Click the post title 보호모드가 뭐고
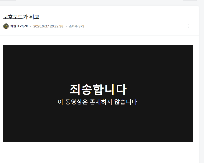Viewport: 204px width, 163px height. [x=21, y=17]
